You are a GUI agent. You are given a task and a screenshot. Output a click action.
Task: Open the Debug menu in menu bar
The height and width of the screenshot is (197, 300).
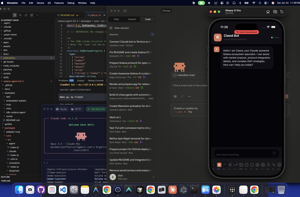coord(71,3)
